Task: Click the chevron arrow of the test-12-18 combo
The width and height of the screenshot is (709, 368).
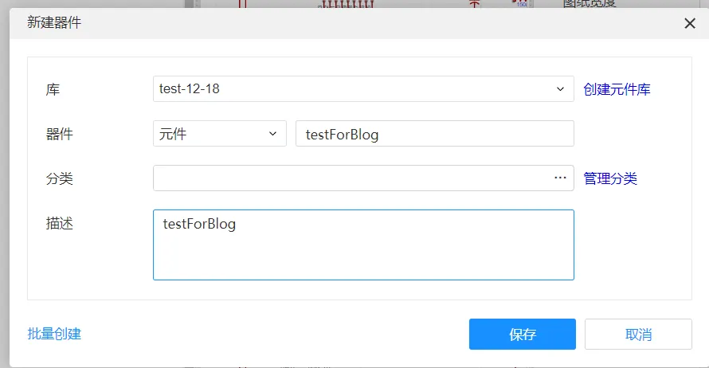Action: pos(560,89)
